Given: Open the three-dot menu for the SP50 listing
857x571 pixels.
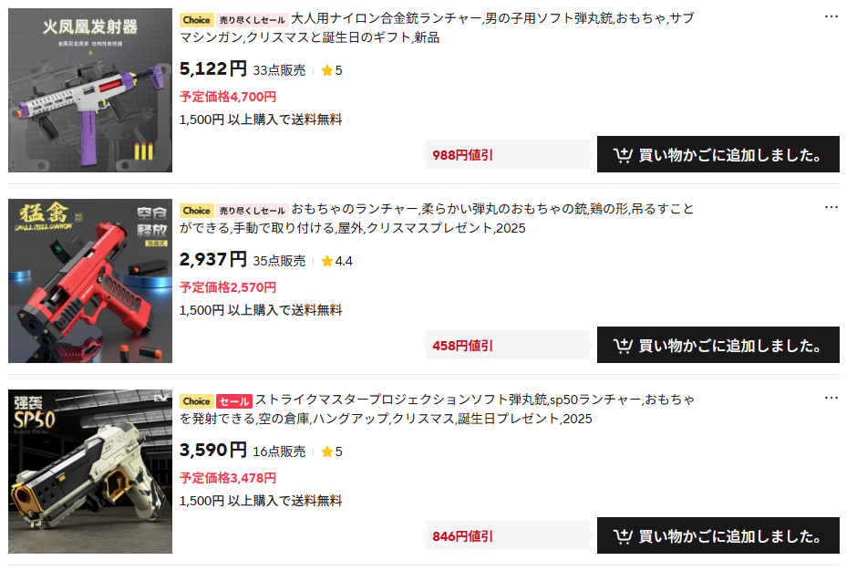Looking at the screenshot, I should point(831,398).
